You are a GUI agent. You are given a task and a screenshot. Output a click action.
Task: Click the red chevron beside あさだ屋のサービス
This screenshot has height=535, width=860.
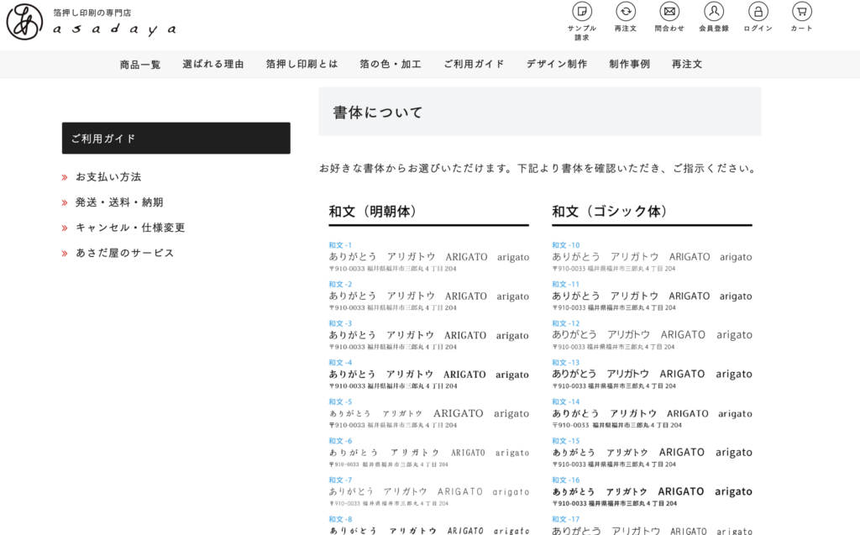click(x=65, y=254)
